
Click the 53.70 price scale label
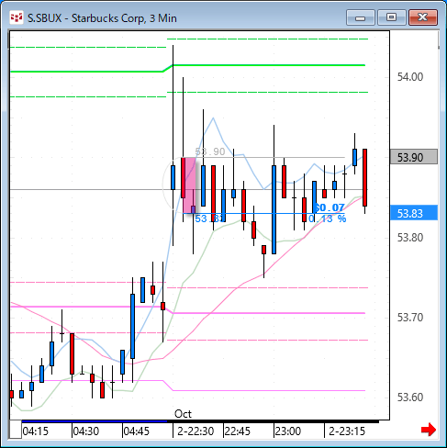tap(410, 318)
